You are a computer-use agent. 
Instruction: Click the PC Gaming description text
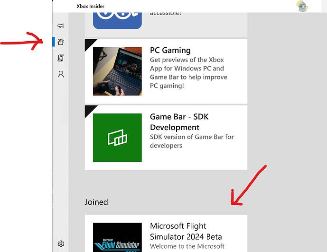coord(188,73)
